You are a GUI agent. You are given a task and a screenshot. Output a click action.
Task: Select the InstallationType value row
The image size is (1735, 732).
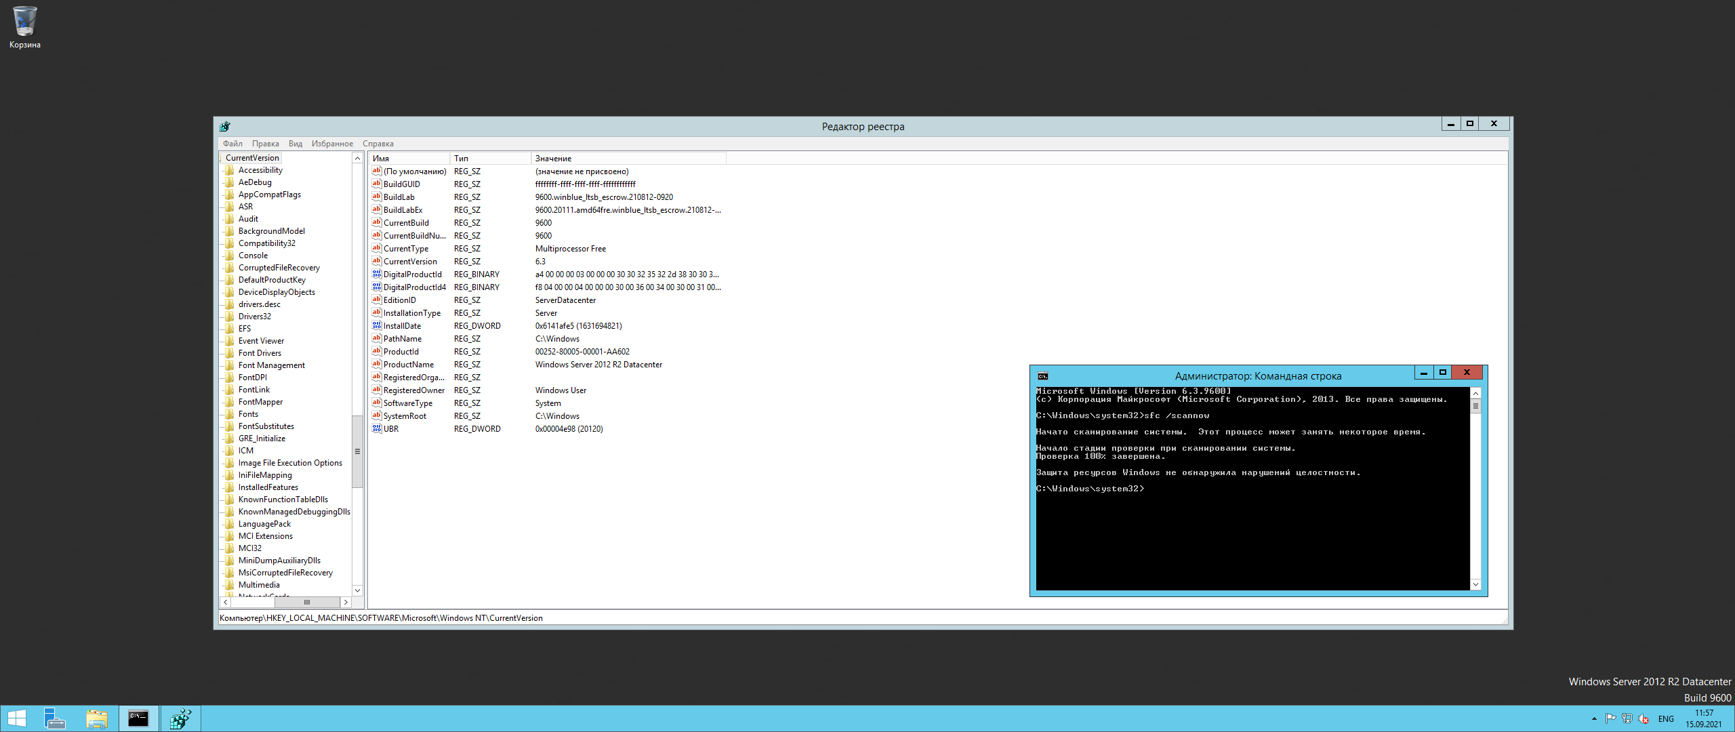click(x=548, y=313)
